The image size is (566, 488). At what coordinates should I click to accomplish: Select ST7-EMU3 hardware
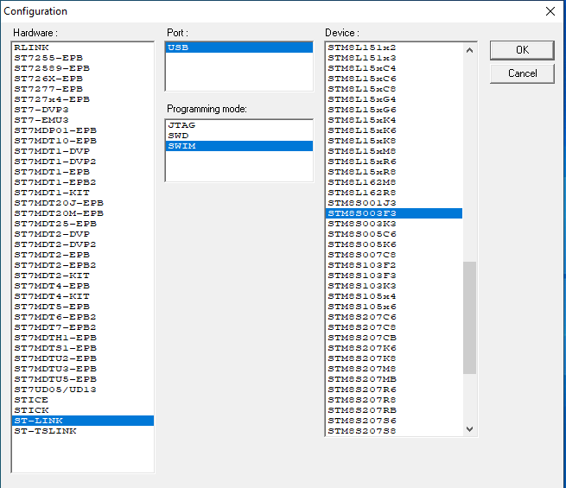click(83, 120)
